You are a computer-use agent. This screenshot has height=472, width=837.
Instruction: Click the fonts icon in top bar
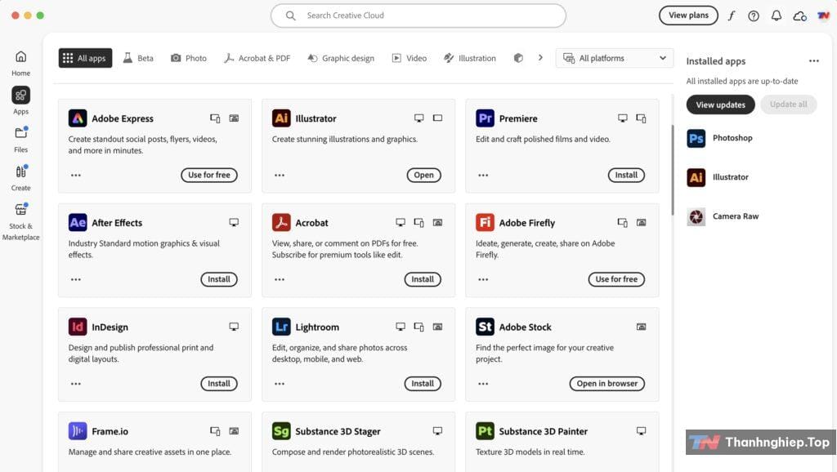click(x=732, y=16)
